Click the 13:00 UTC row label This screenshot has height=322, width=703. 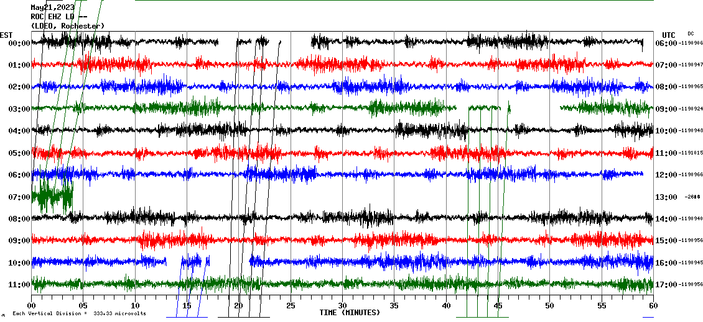click(x=666, y=197)
